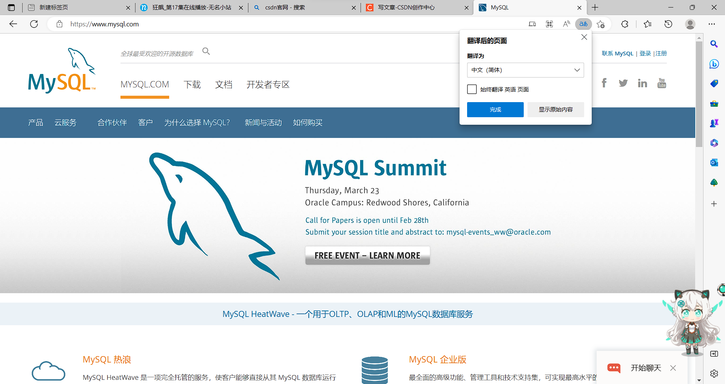725x384 pixels.
Task: Open the 开发者专区 nav item
Action: click(x=268, y=84)
